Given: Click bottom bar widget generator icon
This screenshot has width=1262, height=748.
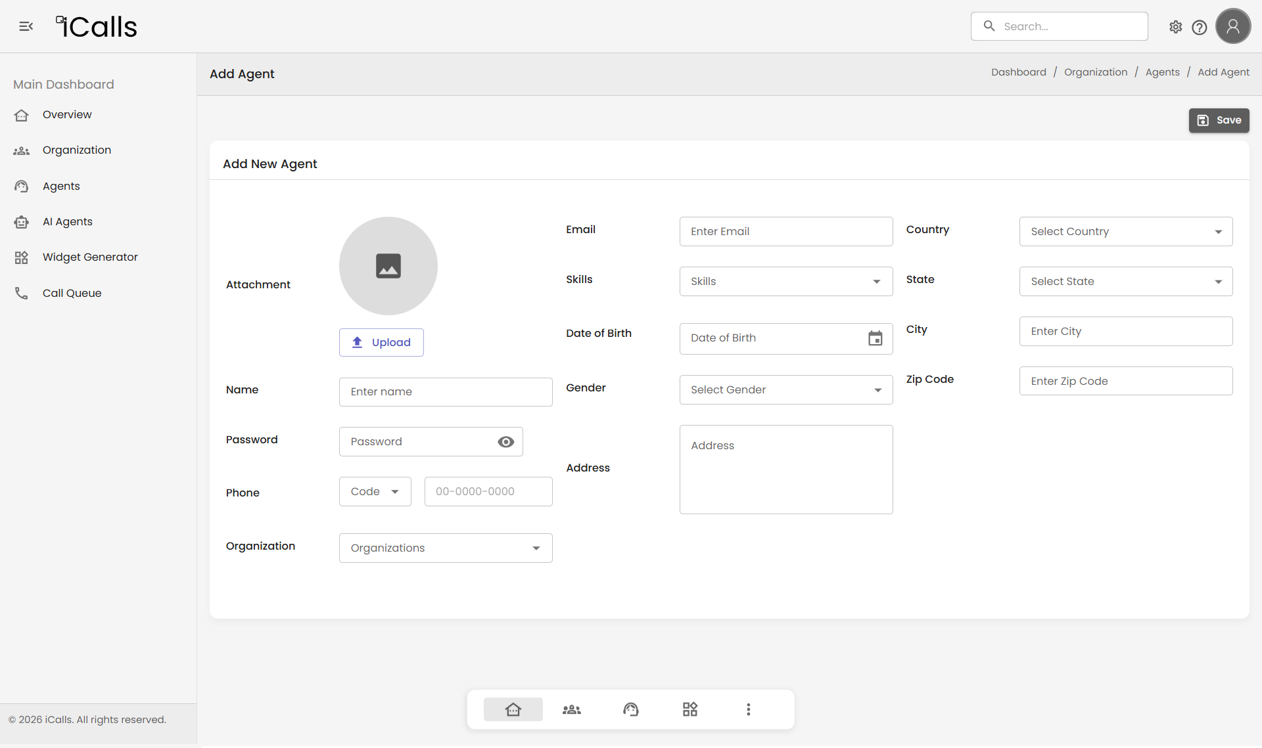Looking at the screenshot, I should point(689,709).
